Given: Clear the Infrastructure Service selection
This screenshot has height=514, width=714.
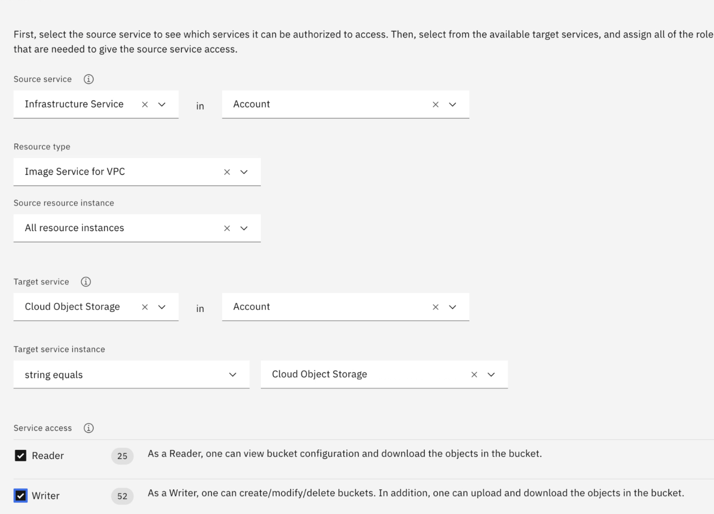Looking at the screenshot, I should [x=145, y=104].
